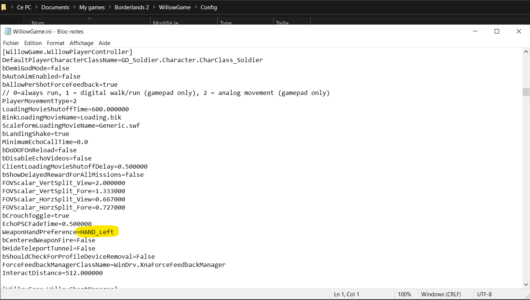Click the FOVScalar_VertSplit_Fore=1.333000 line

[x=64, y=191]
